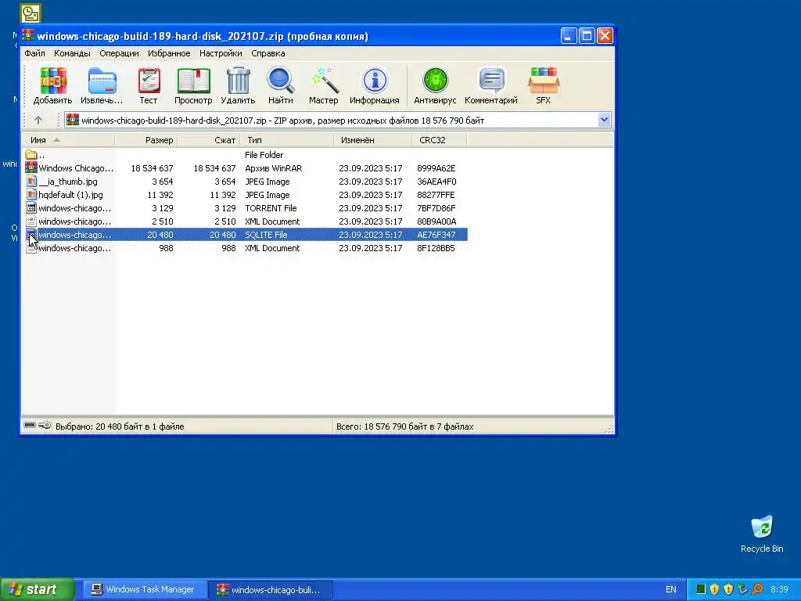This screenshot has width=801, height=601.
Task: Click the windows-chicago-buli taskbar button
Action: tap(271, 589)
